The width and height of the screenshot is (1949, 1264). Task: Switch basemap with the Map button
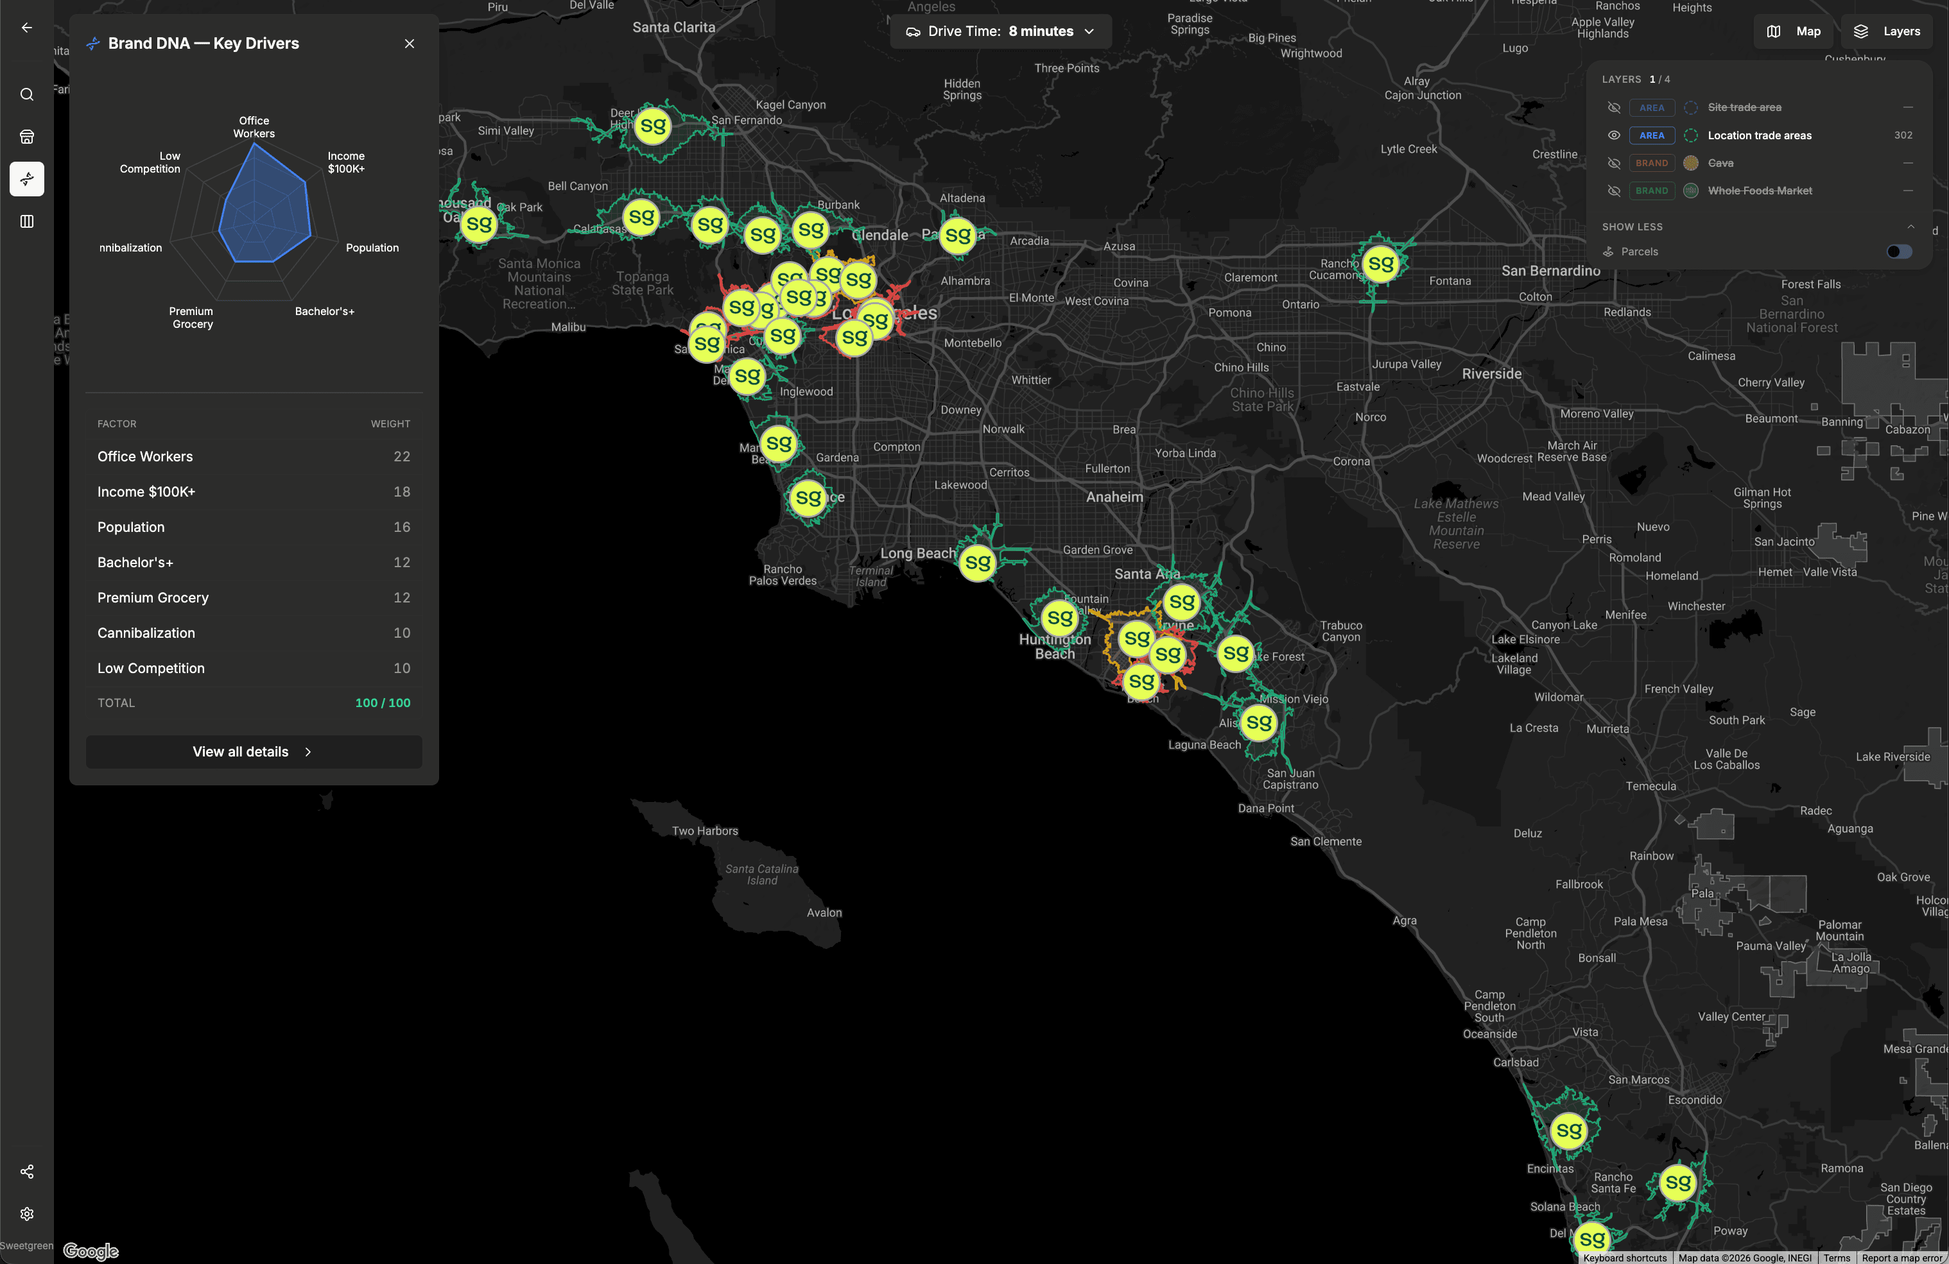tap(1794, 31)
